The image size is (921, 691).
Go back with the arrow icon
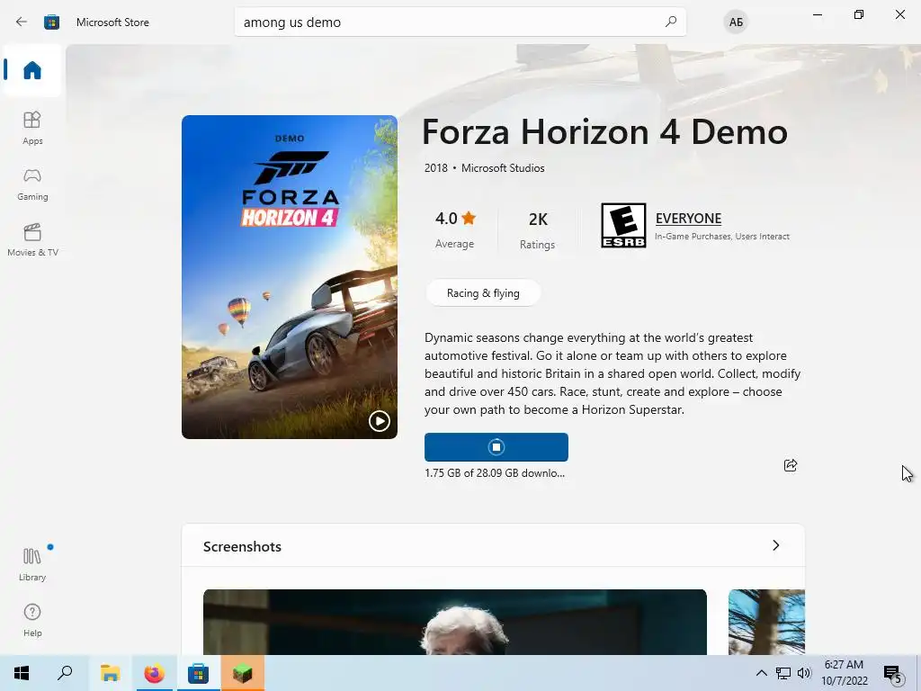(x=22, y=22)
